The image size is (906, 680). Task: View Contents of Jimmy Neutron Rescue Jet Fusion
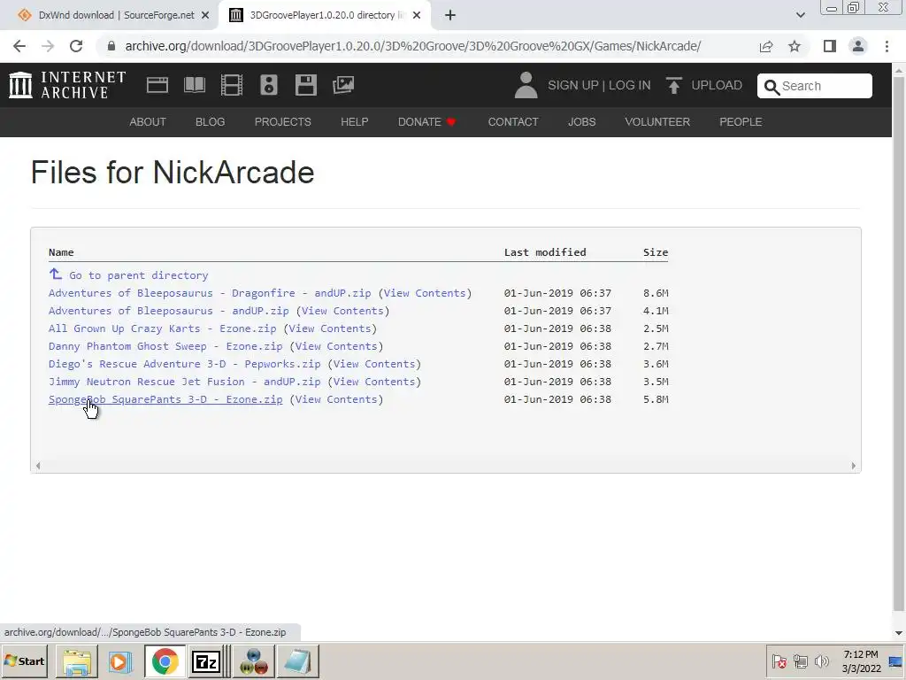374,382
